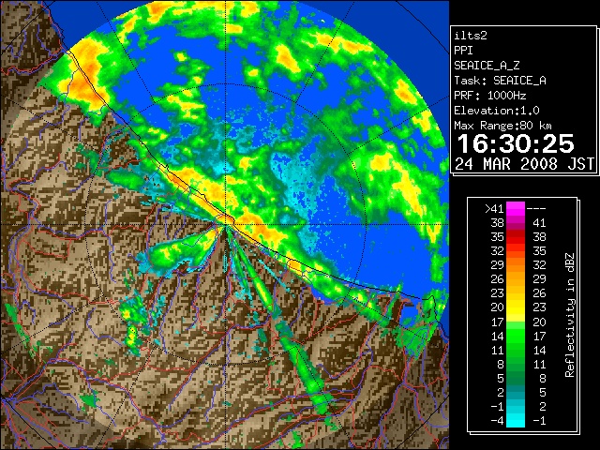
Task: Click the 'PPI' scan type text
Action: point(463,51)
